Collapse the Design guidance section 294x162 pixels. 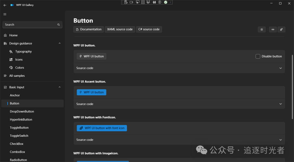pyautogui.click(x=59, y=43)
